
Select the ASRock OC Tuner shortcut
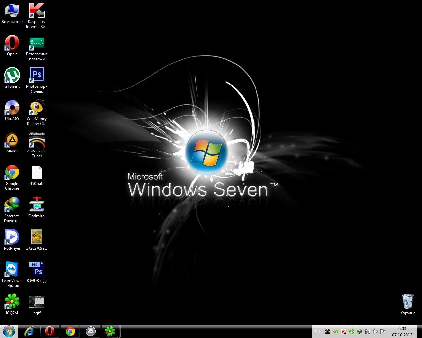point(37,145)
